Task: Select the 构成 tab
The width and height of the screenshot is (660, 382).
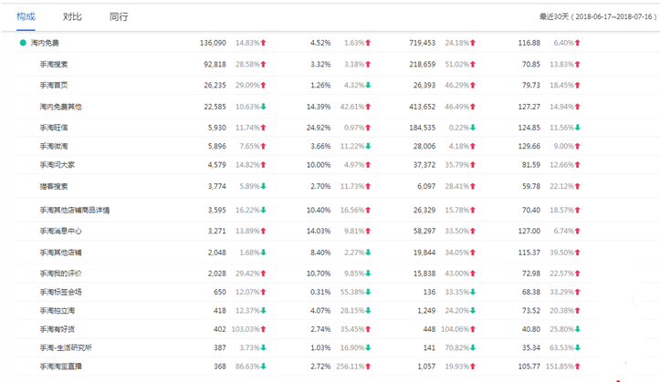Action: pos(26,16)
